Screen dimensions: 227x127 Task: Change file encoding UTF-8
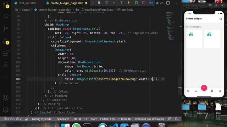coord(77,119)
